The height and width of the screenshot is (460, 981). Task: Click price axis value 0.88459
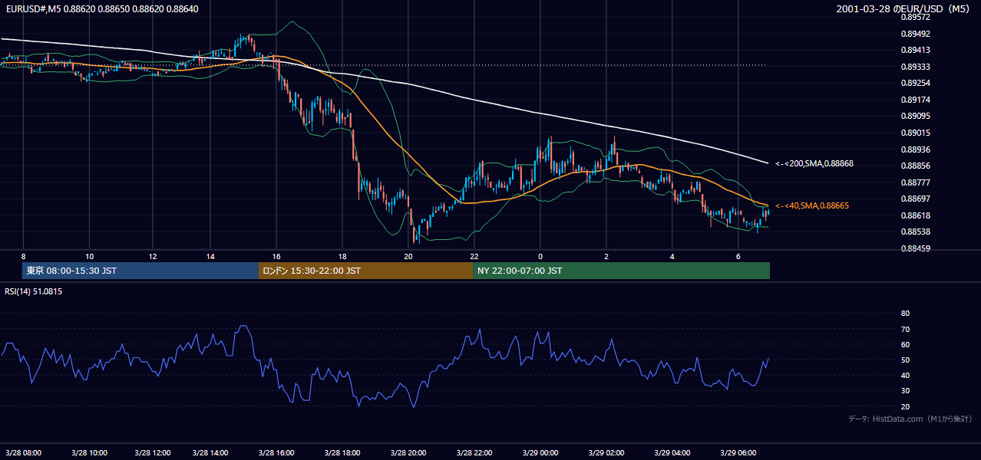tap(915, 248)
